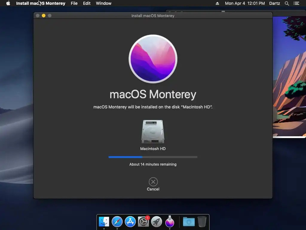Open Launchpad rocket icon in Dock
The width and height of the screenshot is (306, 230).
157,222
